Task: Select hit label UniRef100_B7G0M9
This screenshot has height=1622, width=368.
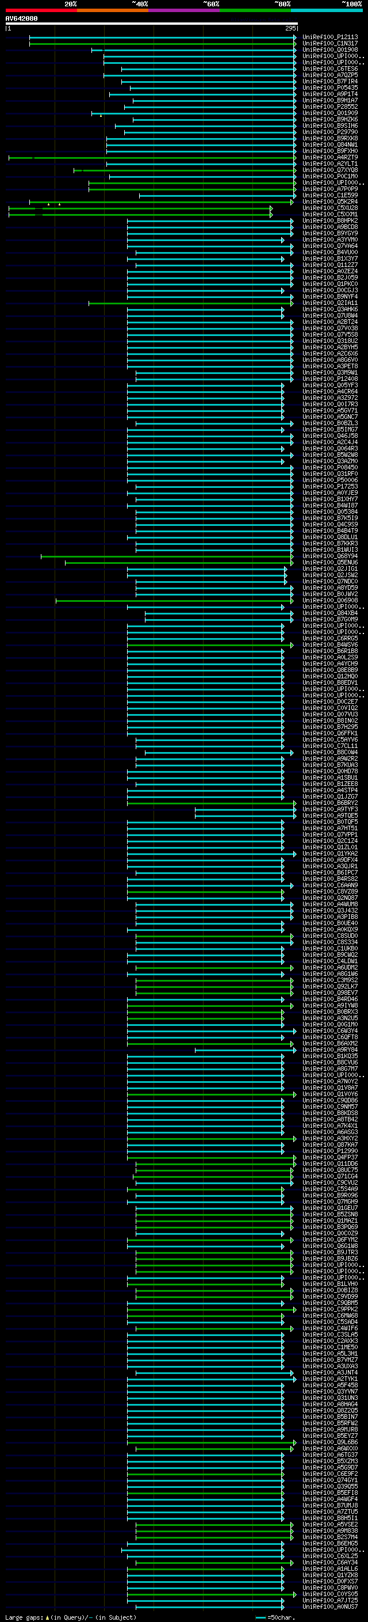Action: click(330, 620)
